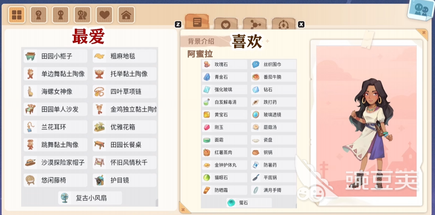Click the X key shortcut badge
Viewport: 435px width, 215px height.
(301, 25)
